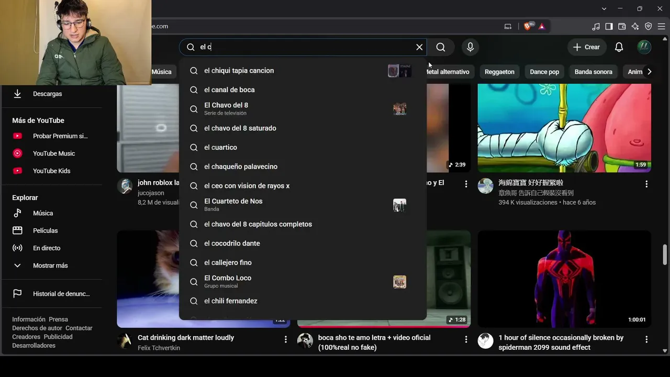Open channel avatar of john roblox video
Screen dimensions: 670x377
(x=125, y=186)
